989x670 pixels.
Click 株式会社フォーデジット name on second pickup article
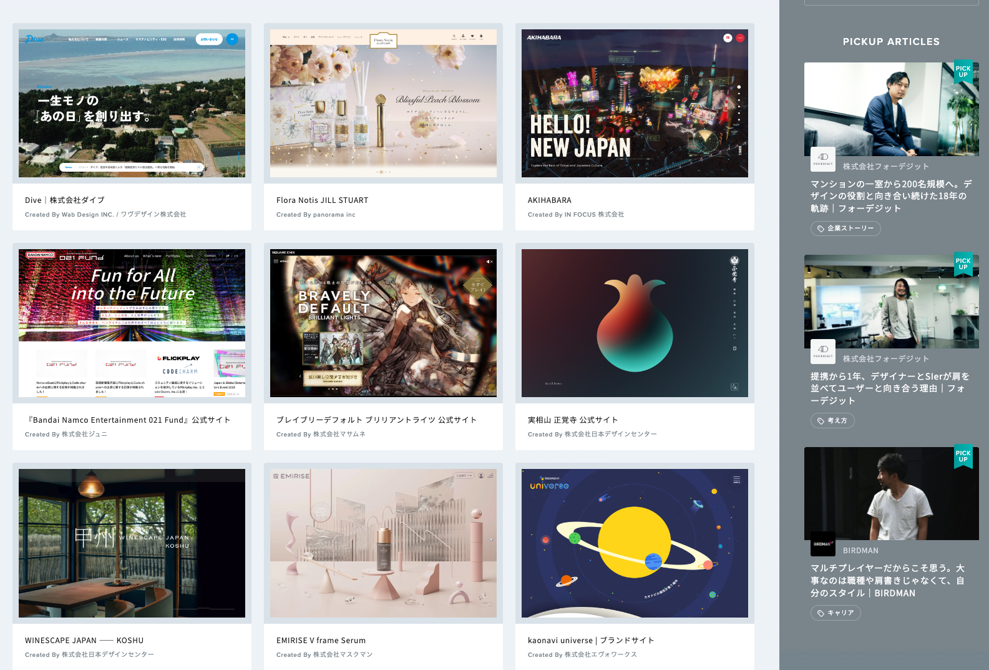pos(886,359)
